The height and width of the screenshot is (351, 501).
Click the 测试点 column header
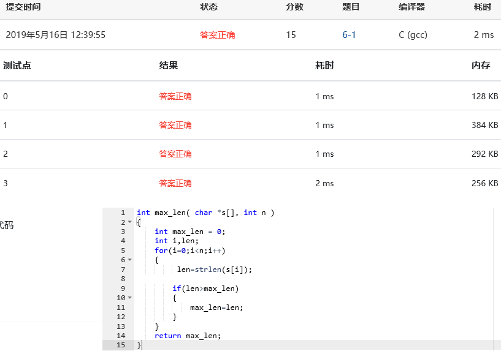(x=17, y=66)
